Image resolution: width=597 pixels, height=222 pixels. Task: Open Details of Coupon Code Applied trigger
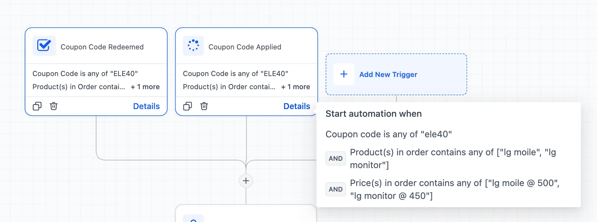[x=297, y=106]
